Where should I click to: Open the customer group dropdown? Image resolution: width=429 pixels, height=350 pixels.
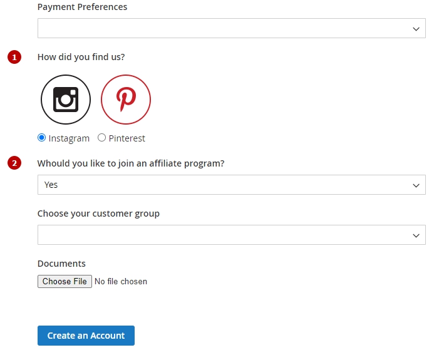[x=232, y=235]
